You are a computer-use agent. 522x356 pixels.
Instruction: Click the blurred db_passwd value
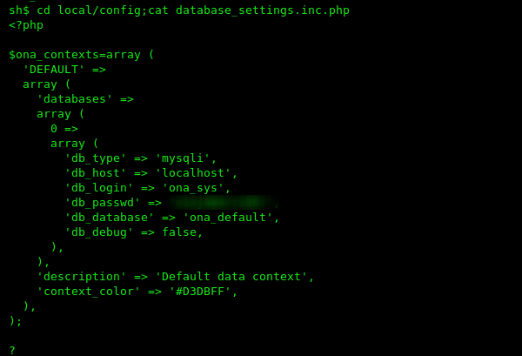(x=223, y=203)
